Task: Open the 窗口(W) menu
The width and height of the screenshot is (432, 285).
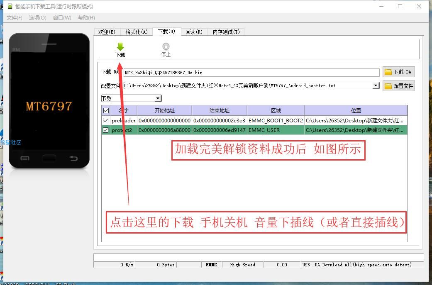Action: 62,17
